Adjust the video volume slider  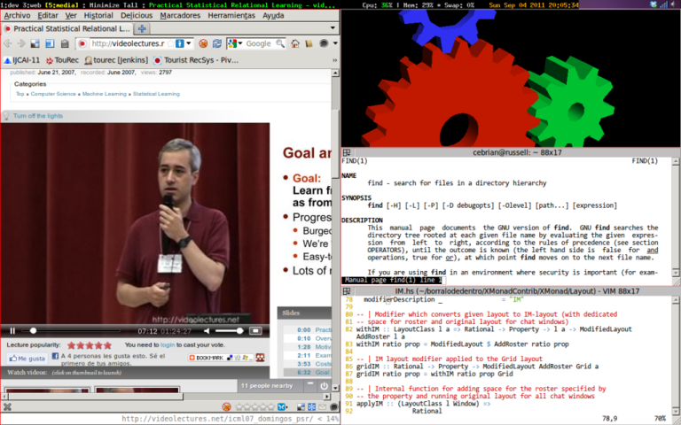[230, 331]
